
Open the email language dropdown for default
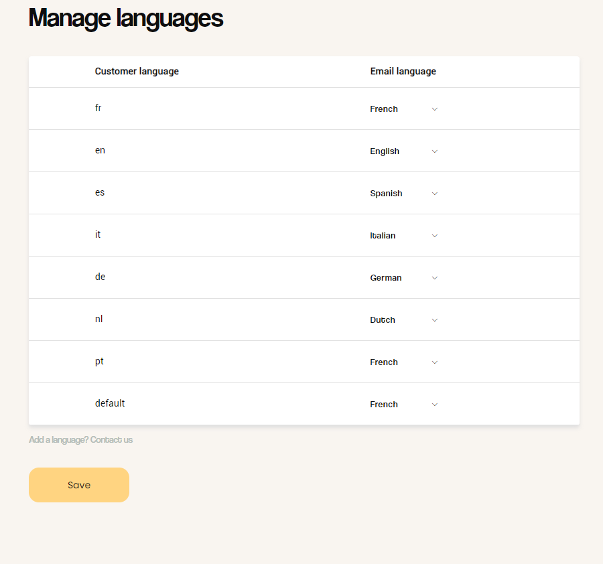(404, 405)
